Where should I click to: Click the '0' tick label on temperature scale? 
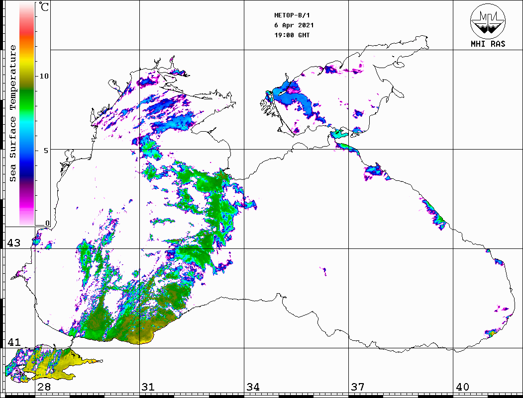[x=47, y=223]
